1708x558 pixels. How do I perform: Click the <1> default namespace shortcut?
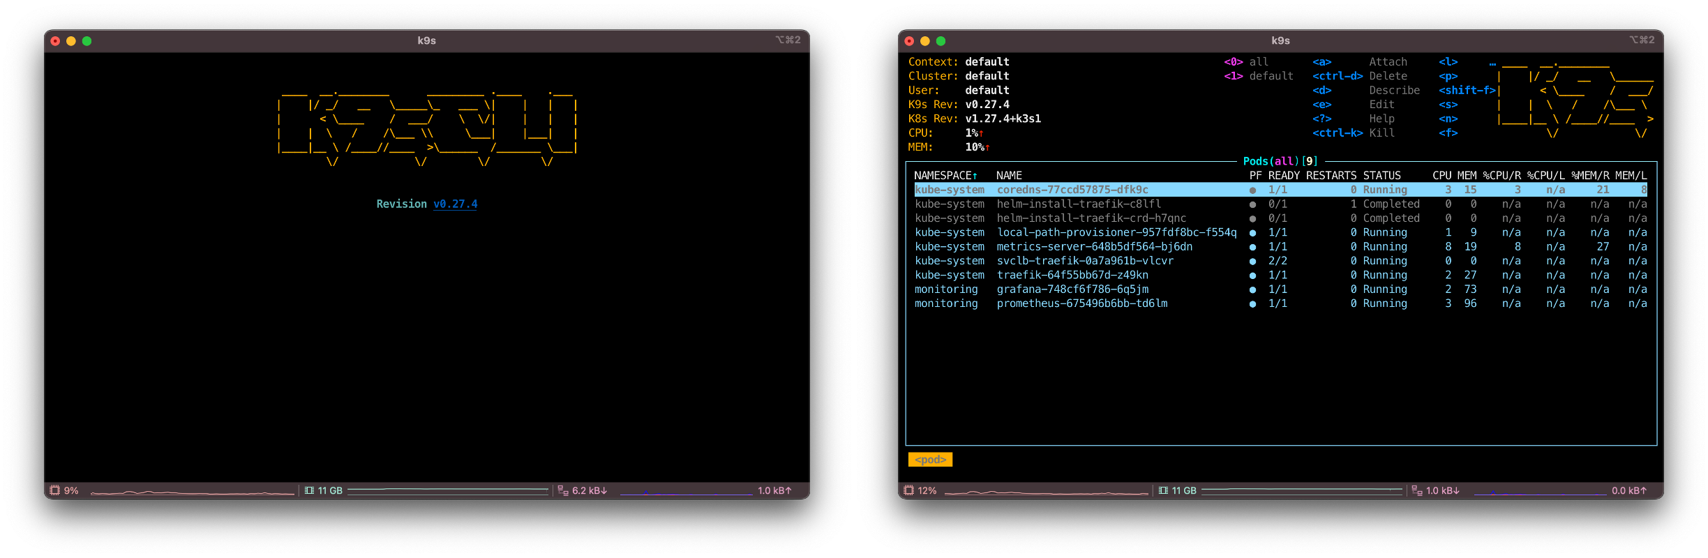[x=1259, y=76]
